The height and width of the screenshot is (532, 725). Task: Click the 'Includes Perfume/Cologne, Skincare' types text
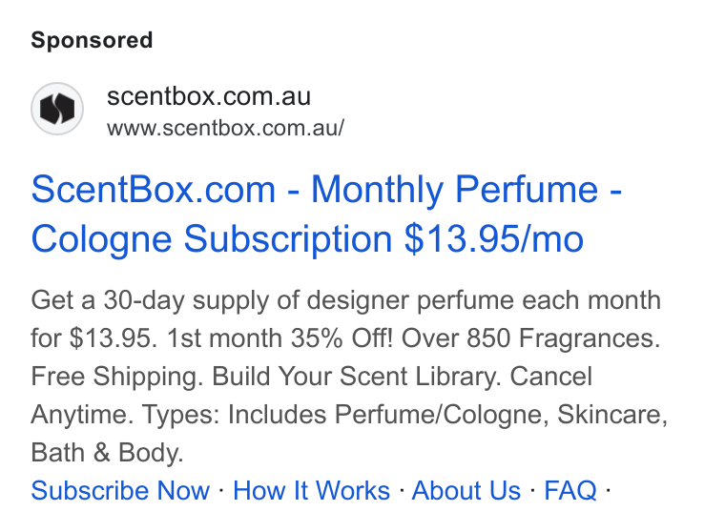click(x=447, y=414)
